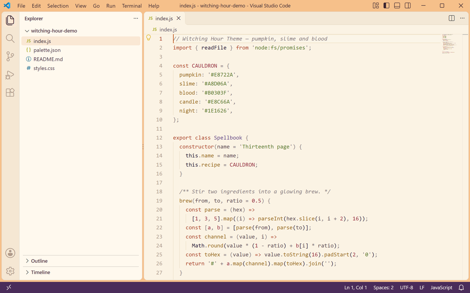Expand the Timeline section

82,272
